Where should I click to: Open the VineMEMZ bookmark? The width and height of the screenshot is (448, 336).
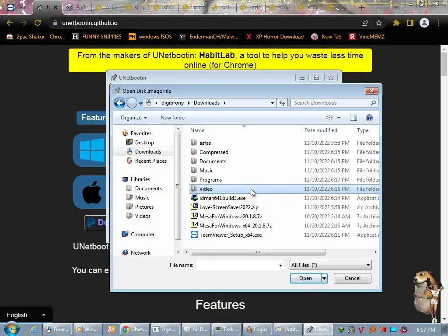(x=367, y=37)
